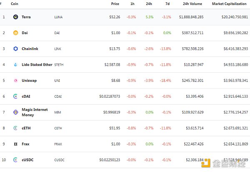Open the cDAI coin page link
The height and width of the screenshot is (172, 250).
coord(26,96)
